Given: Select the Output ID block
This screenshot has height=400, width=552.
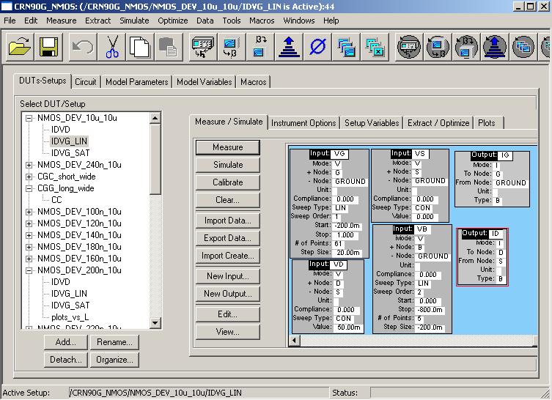Looking at the screenshot, I should (482, 257).
